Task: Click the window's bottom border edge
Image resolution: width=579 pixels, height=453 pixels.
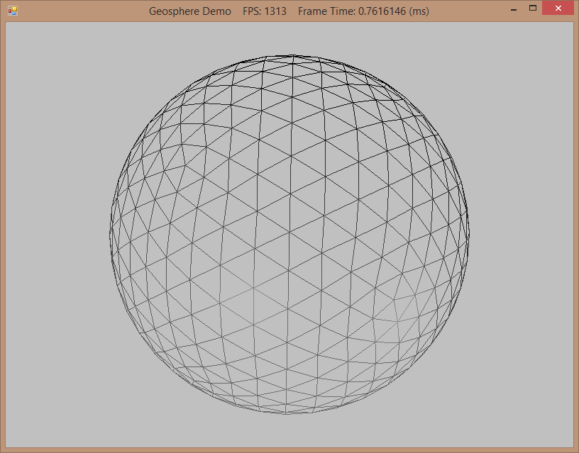Action: point(289,450)
